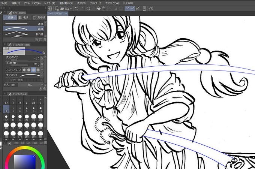The image size is (255, 169).
Task: Open the 選択範囲(S) menu
Action: pyautogui.click(x=66, y=3)
